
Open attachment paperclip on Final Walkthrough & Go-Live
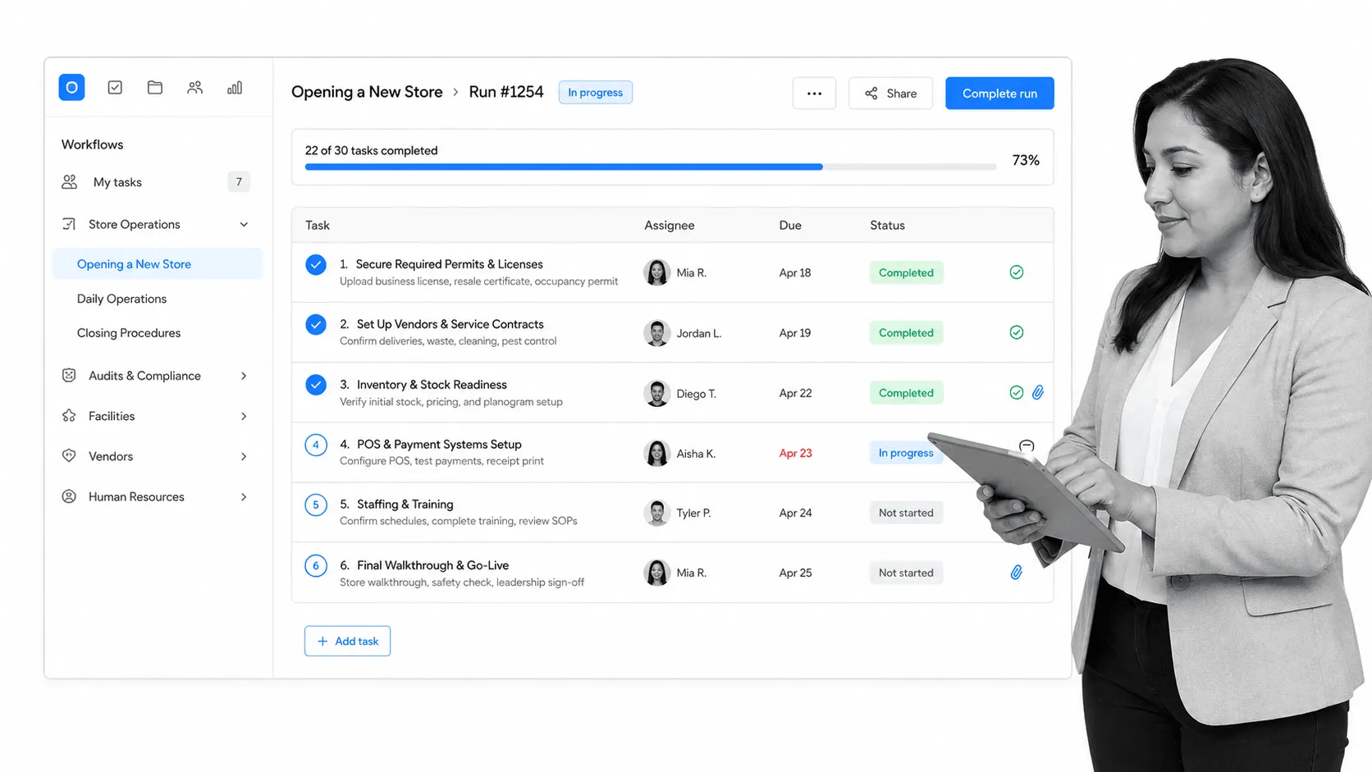coord(1017,573)
